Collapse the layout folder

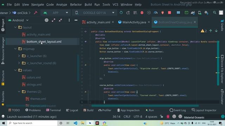(x=15, y=27)
